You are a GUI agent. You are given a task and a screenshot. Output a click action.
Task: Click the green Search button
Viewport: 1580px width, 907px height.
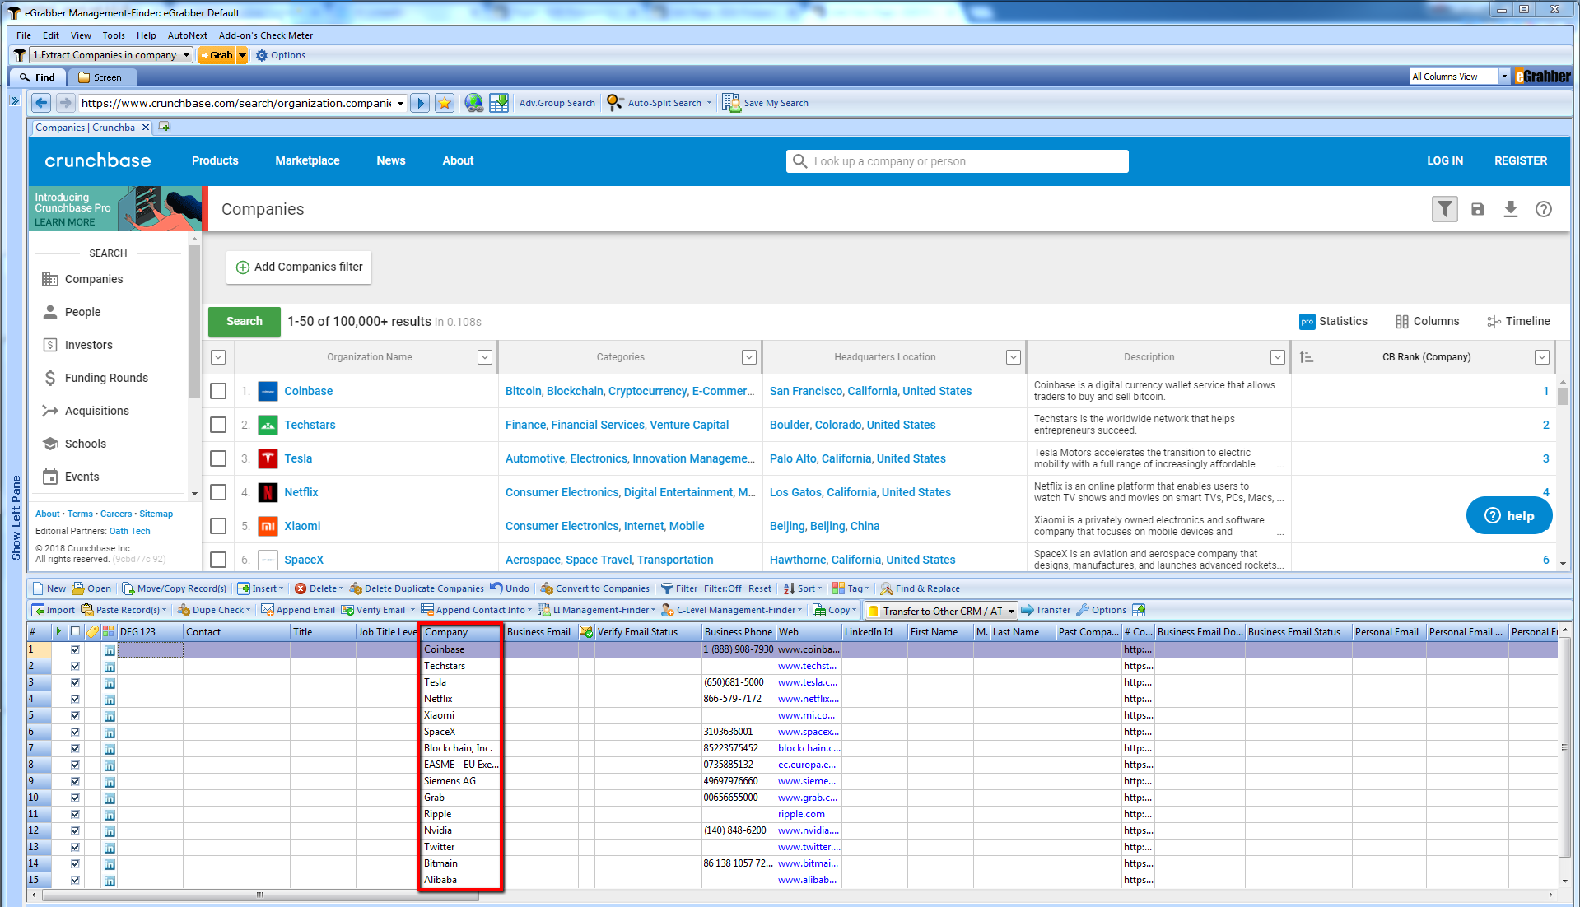pyautogui.click(x=245, y=321)
